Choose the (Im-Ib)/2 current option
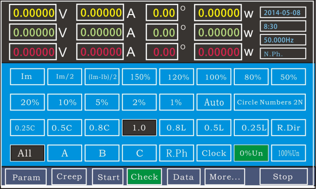Viewport: 316px width, 189px height. pos(102,77)
